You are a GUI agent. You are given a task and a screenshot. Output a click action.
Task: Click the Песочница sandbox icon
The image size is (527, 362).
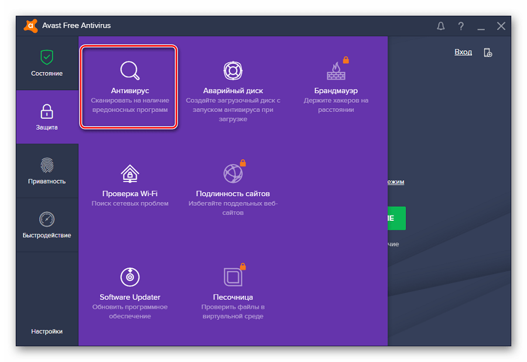click(232, 276)
